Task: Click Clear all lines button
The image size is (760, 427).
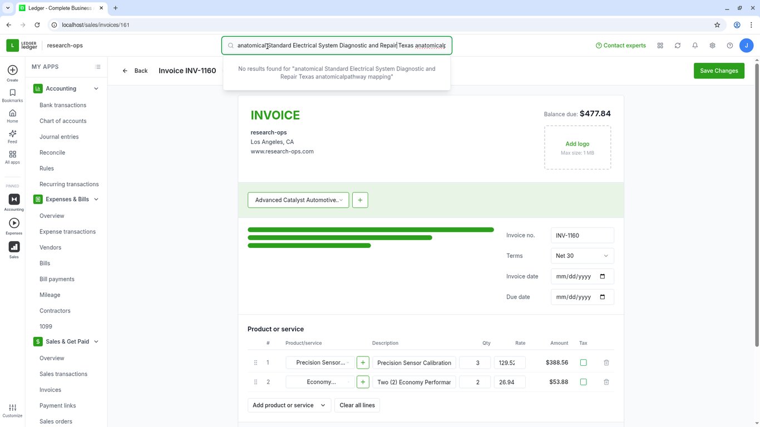Action: click(x=357, y=405)
